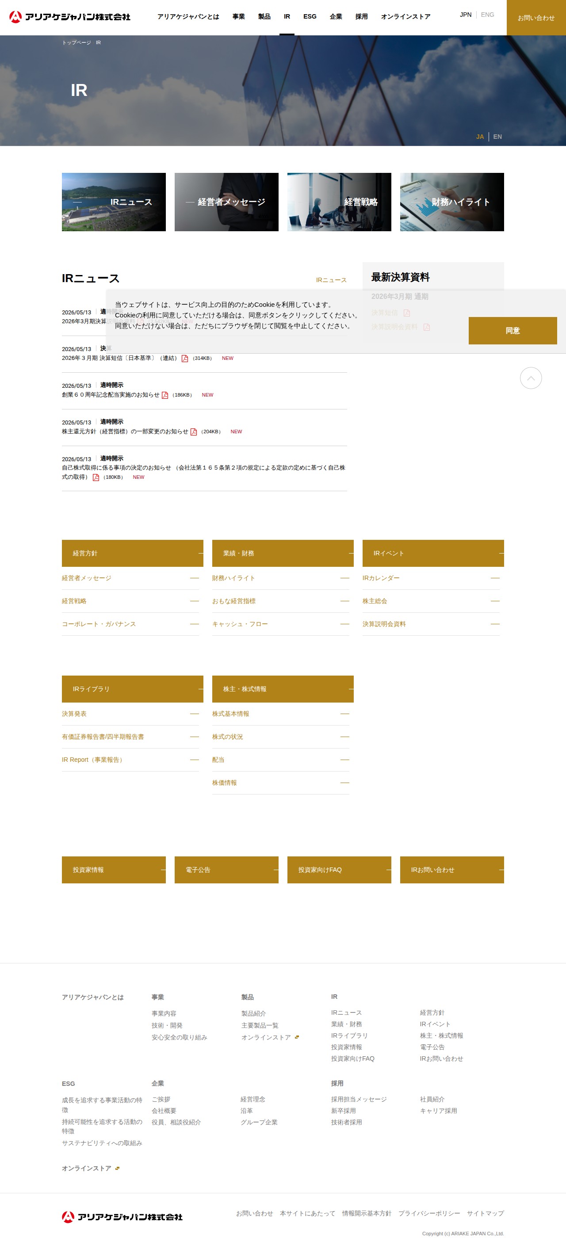Screen dimensions: 566x1253
Task: Open おもな経営指標 link
Action: coord(281,601)
